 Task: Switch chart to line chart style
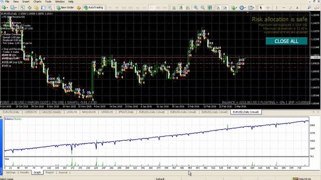[188, 7]
